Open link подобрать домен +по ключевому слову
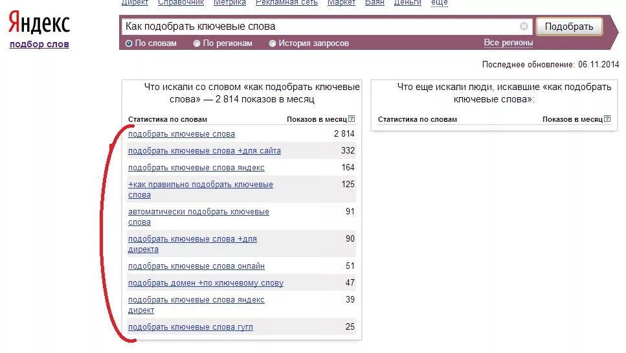 click(206, 282)
